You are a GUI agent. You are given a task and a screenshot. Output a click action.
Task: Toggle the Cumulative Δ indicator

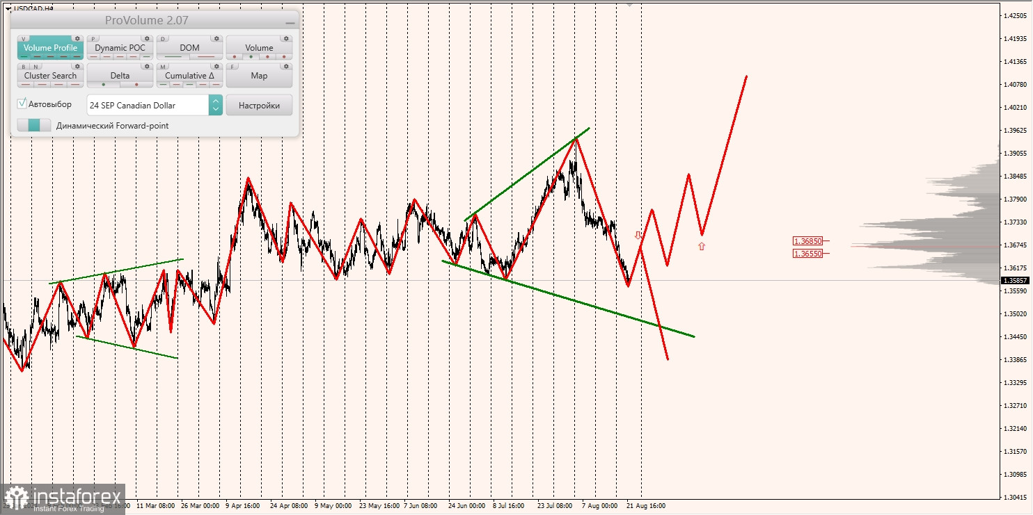click(x=189, y=75)
